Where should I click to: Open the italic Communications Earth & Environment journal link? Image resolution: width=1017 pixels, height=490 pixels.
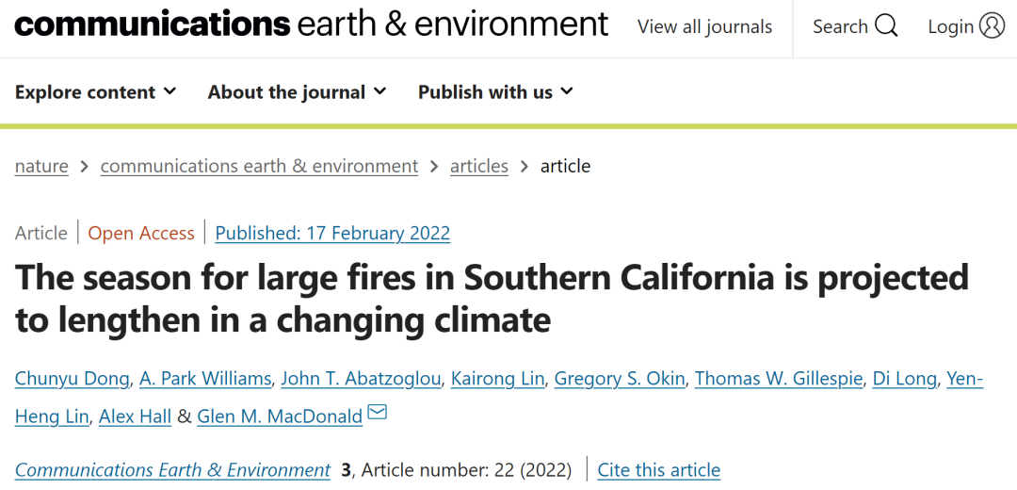click(172, 469)
